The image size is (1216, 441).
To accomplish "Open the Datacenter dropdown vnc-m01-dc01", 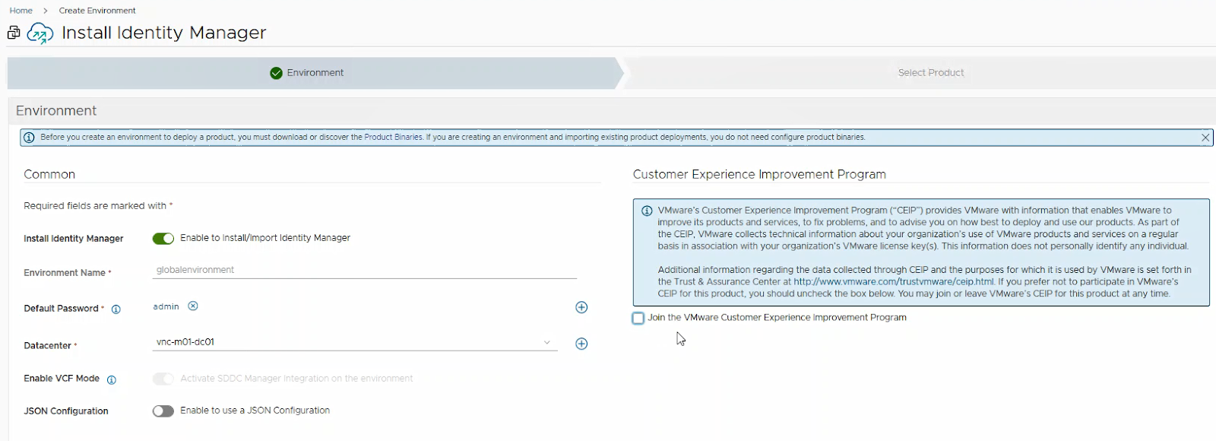I will coord(355,342).
